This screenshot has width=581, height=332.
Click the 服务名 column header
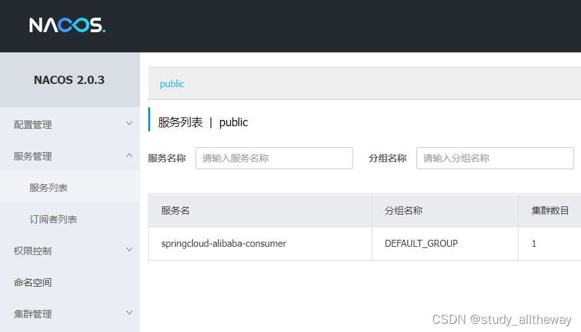260,210
